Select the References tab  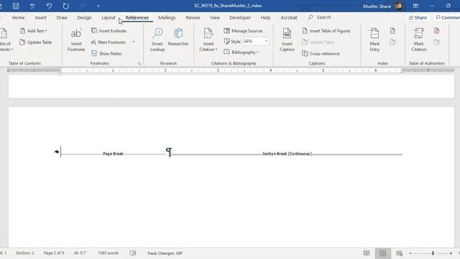coord(137,17)
